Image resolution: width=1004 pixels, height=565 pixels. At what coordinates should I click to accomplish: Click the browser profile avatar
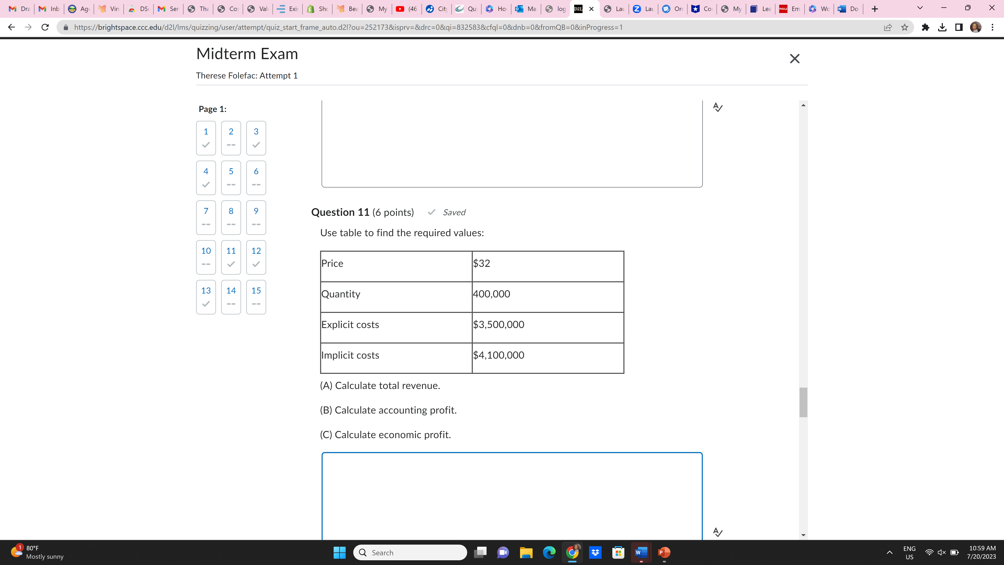pos(976,27)
